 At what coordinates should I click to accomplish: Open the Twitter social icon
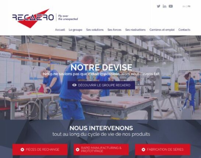(x=158, y=6)
